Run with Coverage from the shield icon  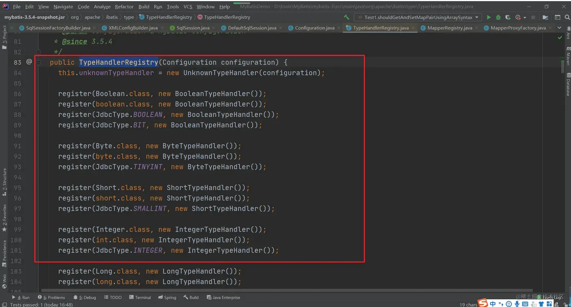pos(508,17)
